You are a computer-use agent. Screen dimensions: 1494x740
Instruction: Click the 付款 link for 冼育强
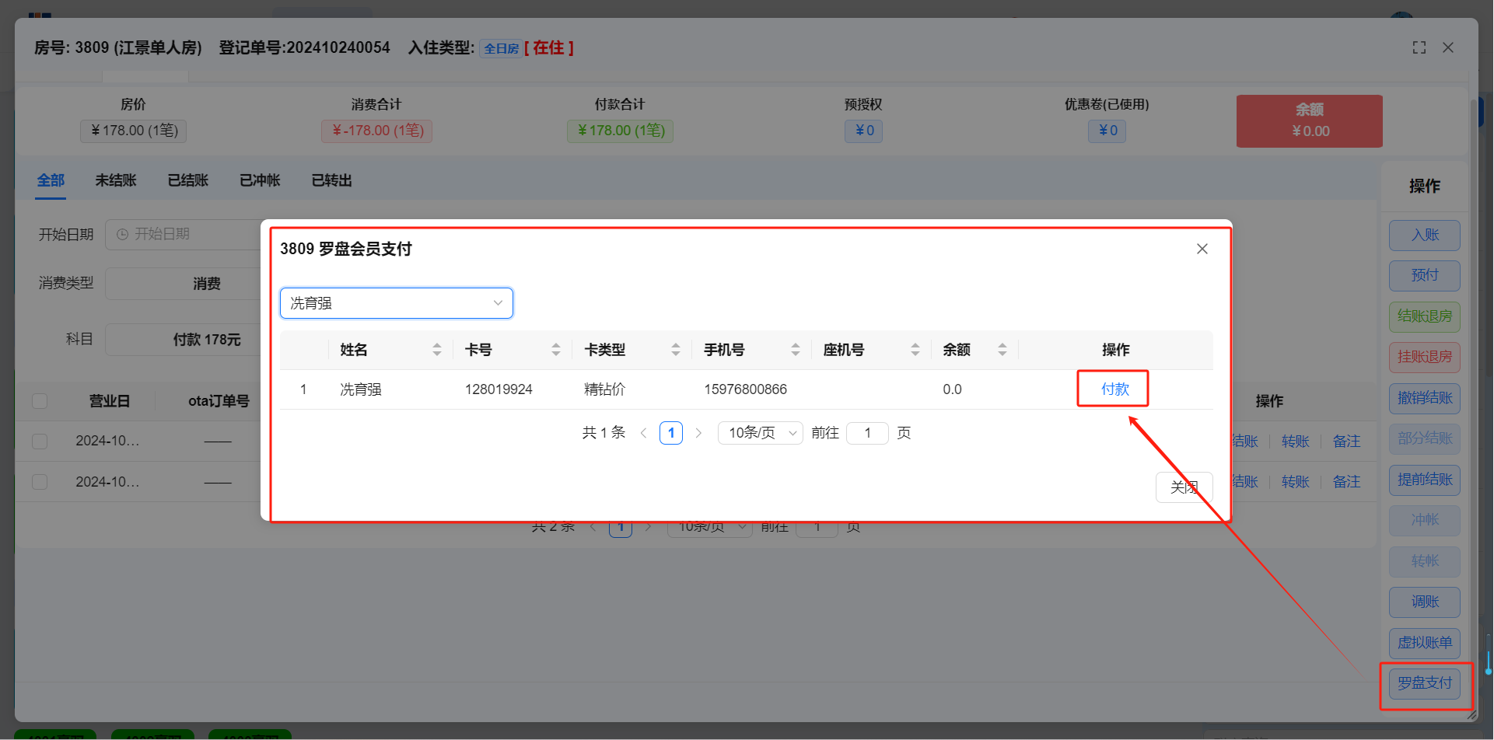click(x=1114, y=389)
